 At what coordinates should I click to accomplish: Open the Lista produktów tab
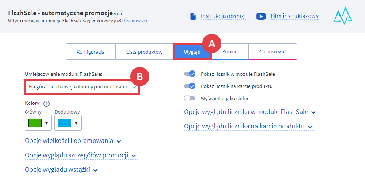coord(144,52)
